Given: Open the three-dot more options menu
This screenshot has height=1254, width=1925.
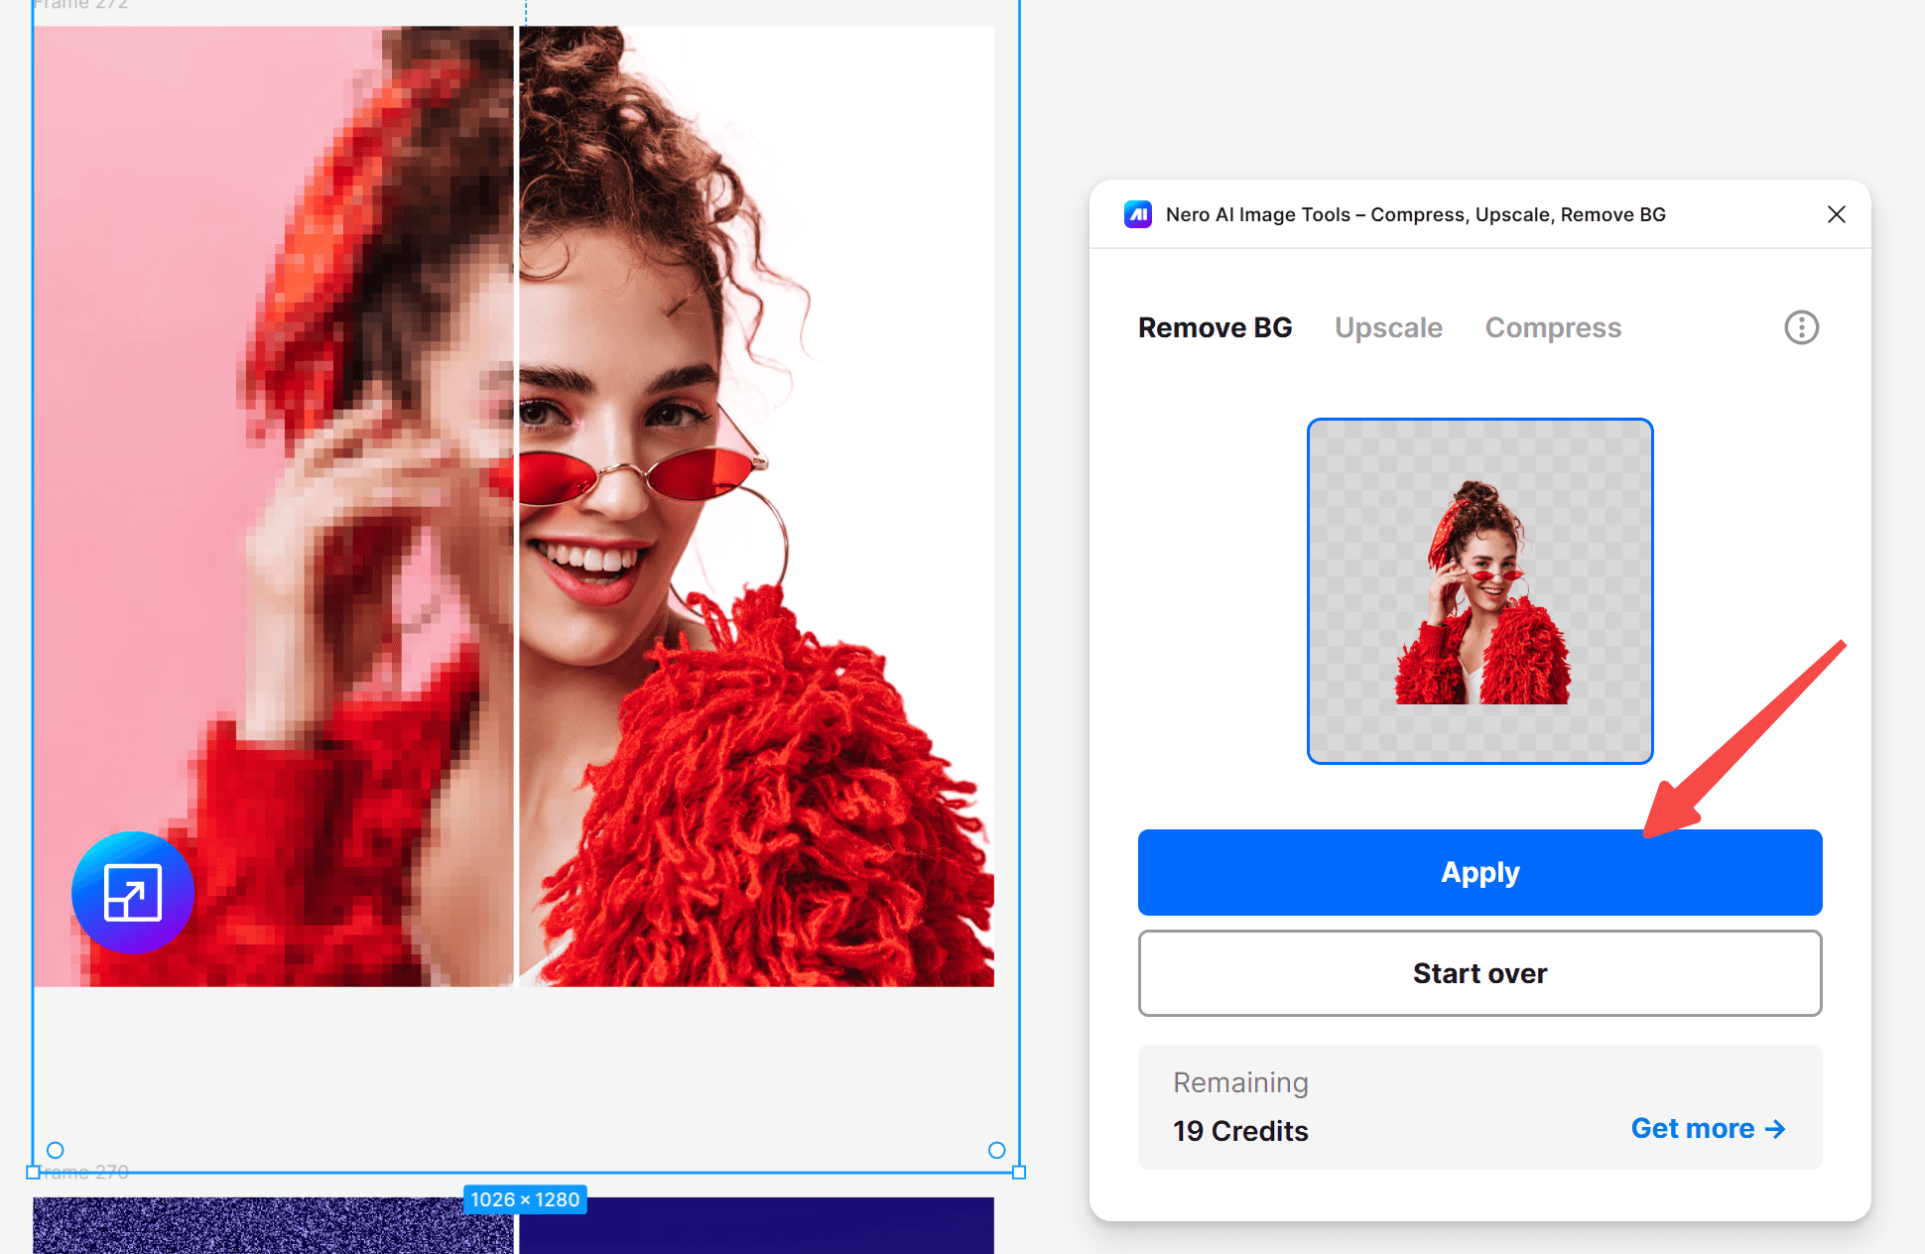Looking at the screenshot, I should (1801, 327).
